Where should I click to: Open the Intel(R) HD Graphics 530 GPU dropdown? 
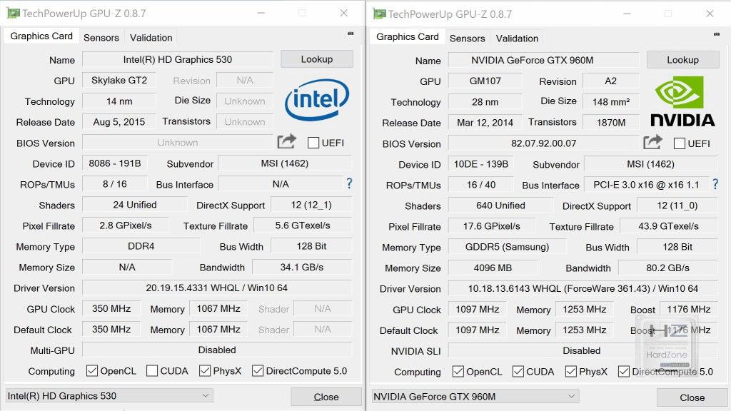pos(109,395)
